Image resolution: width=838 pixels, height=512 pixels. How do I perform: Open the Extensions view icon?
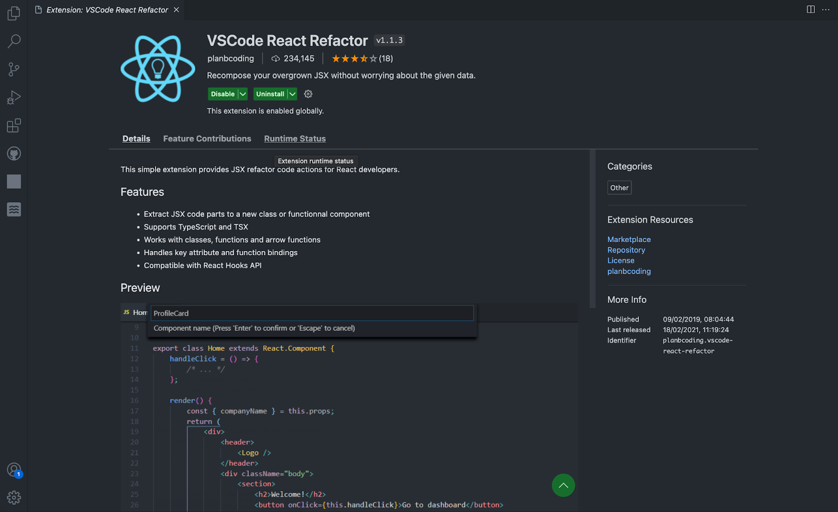[14, 126]
